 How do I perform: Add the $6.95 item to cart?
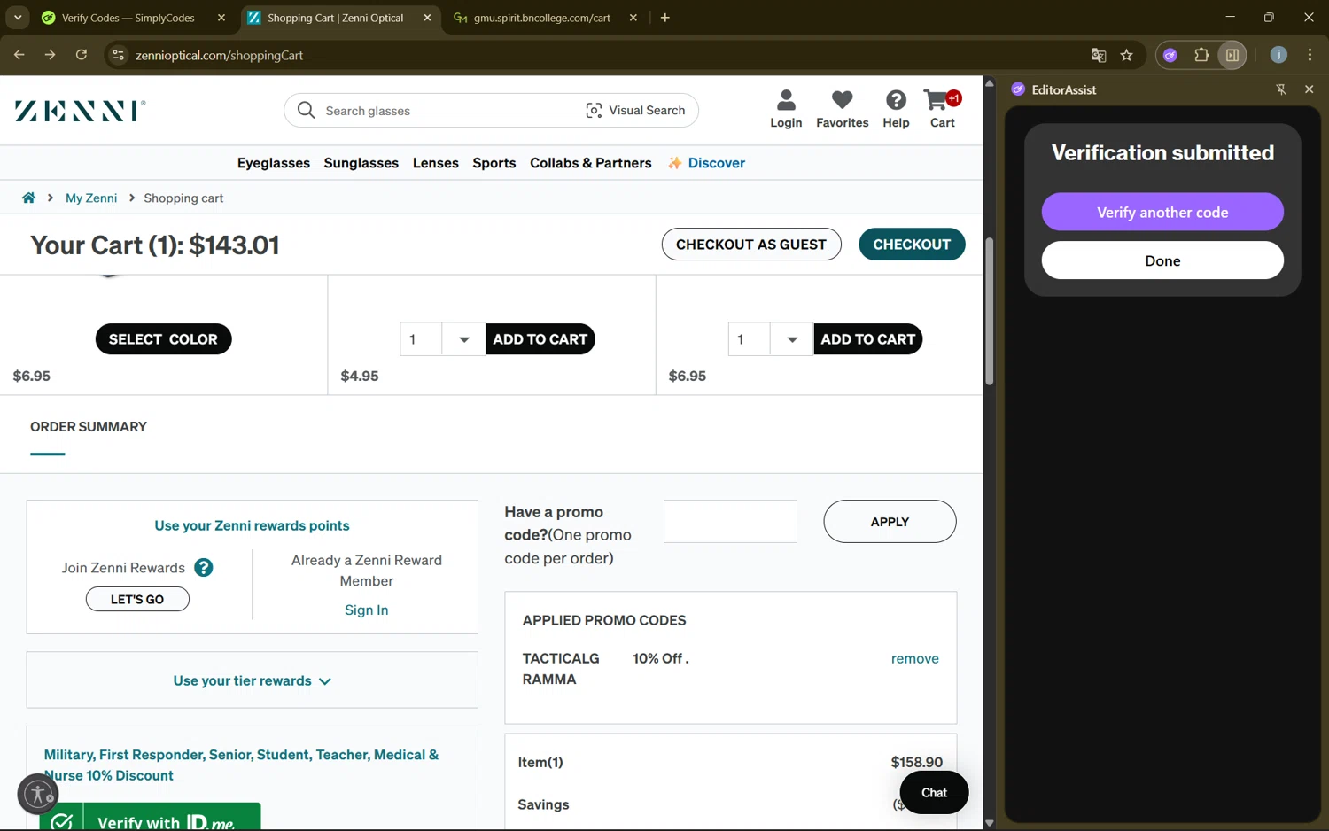point(868,339)
